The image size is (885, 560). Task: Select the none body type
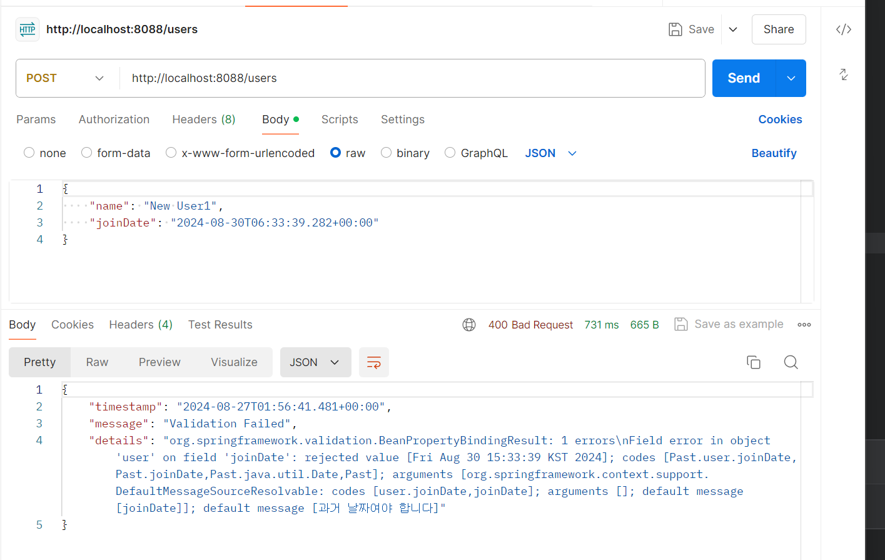click(29, 153)
